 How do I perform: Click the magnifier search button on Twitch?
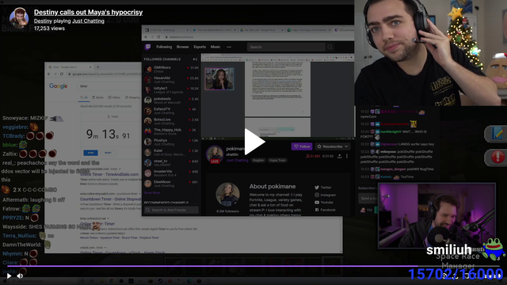click(330, 47)
